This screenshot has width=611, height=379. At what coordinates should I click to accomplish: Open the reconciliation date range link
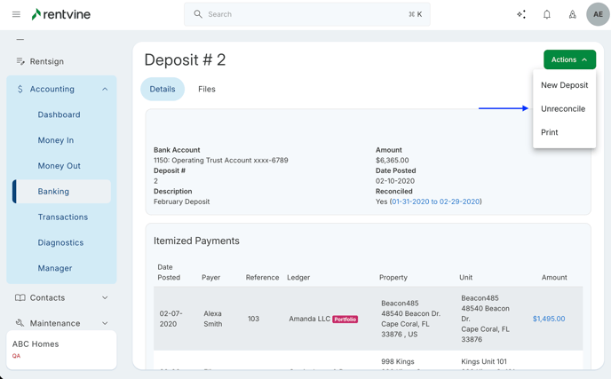[x=435, y=201]
